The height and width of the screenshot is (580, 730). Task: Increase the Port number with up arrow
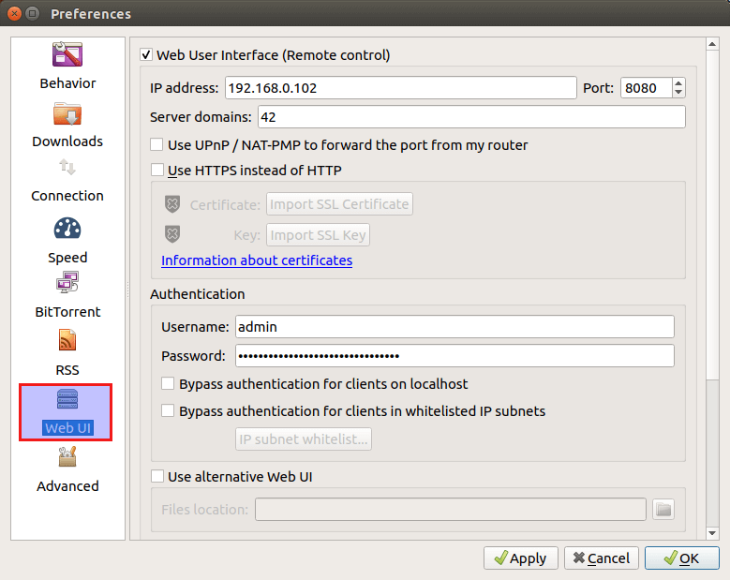pyautogui.click(x=678, y=83)
